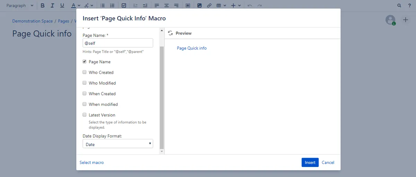Image resolution: width=416 pixels, height=177 pixels.
Task: Align text center
Action: 166,6
